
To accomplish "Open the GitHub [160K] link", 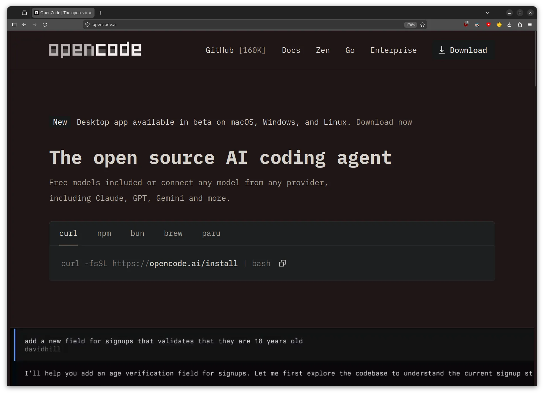I will click(235, 50).
